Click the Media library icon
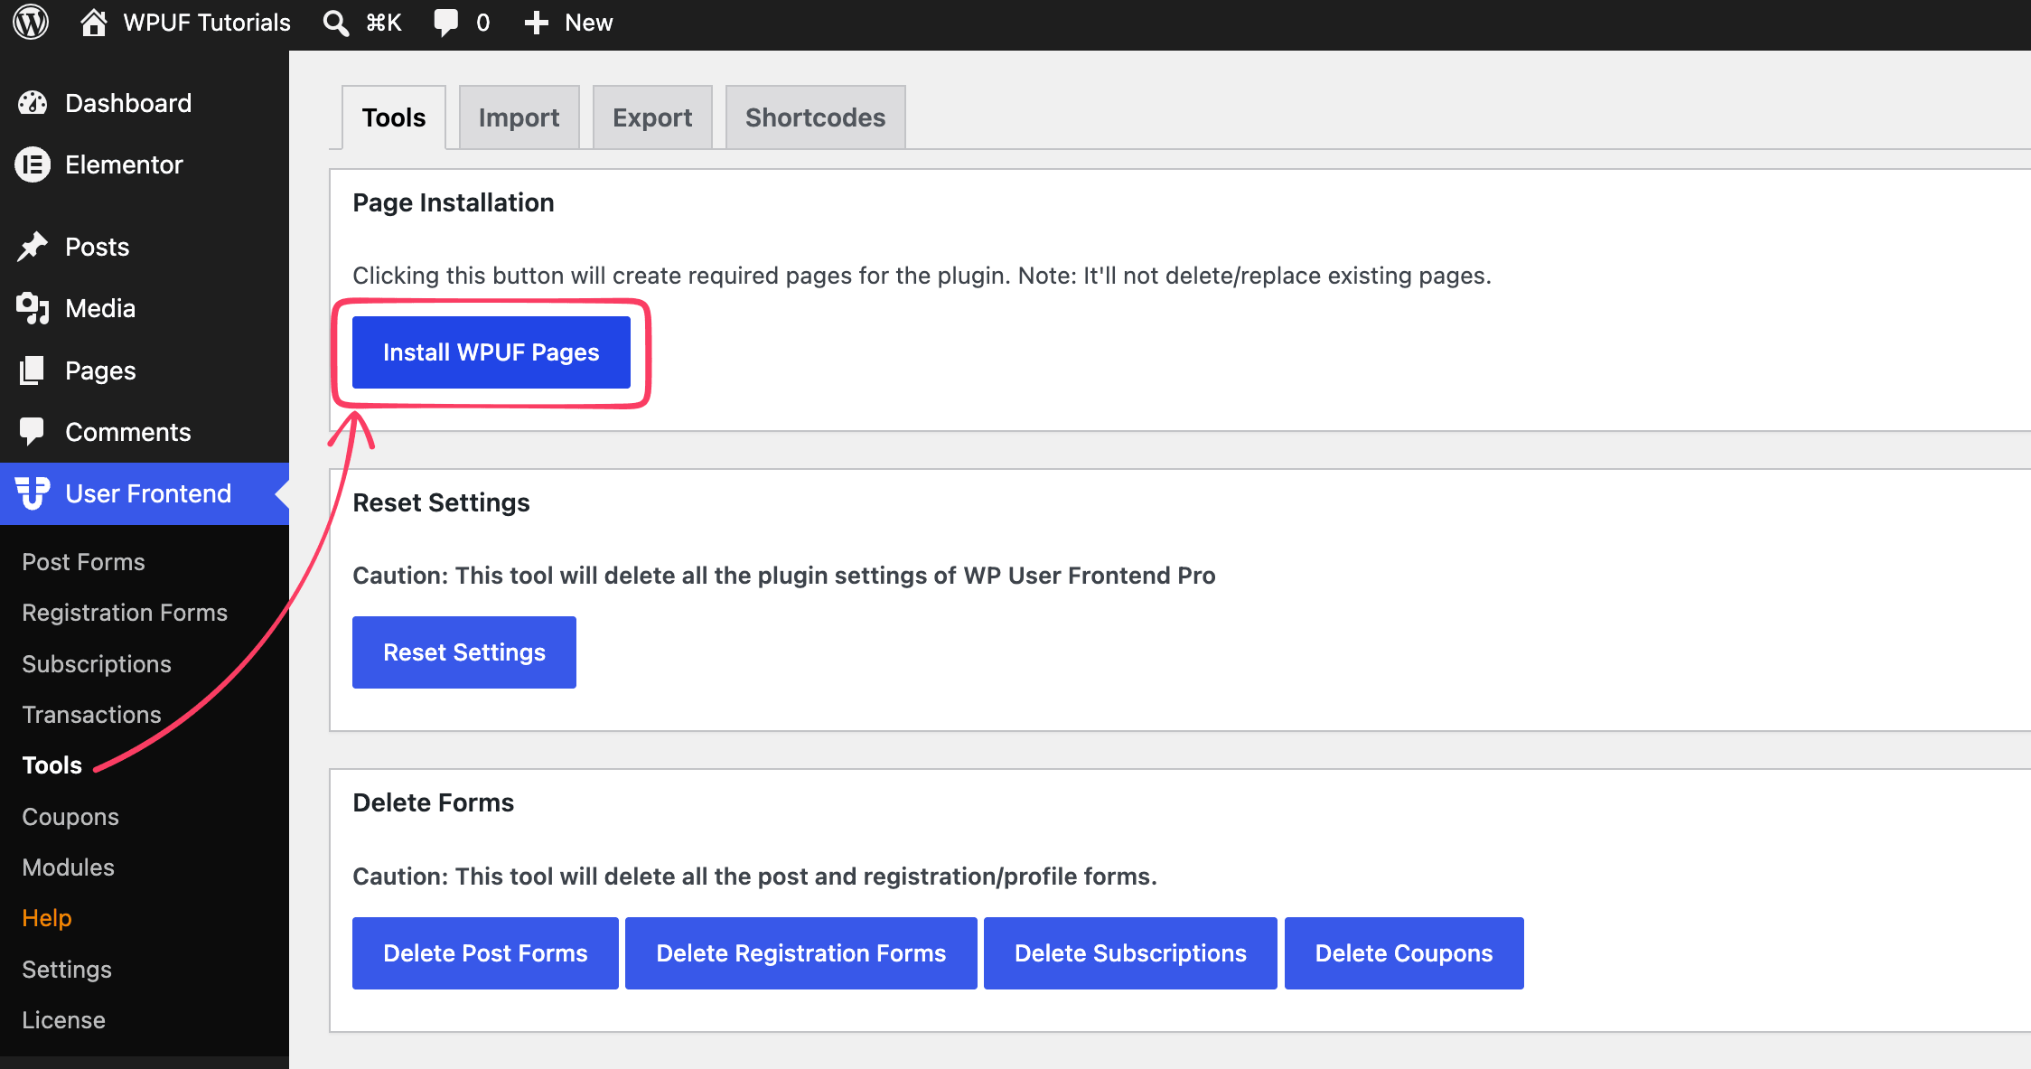Image resolution: width=2031 pixels, height=1069 pixels. tap(33, 308)
